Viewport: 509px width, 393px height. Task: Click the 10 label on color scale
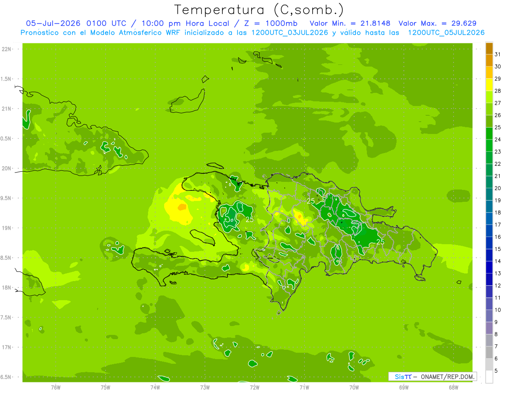click(x=498, y=310)
